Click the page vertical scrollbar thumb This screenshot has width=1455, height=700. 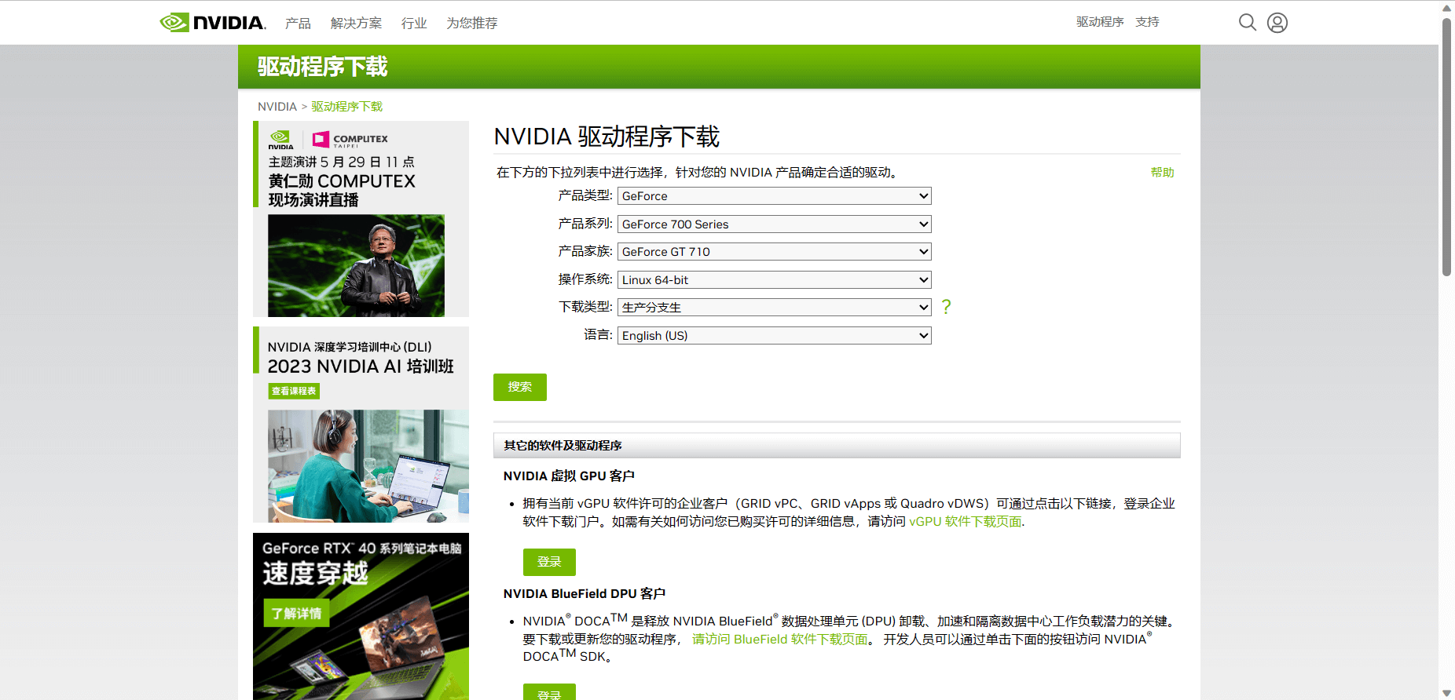pyautogui.click(x=1446, y=147)
